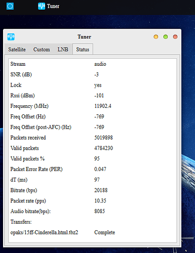Click the Complete transfer status text

105,232
